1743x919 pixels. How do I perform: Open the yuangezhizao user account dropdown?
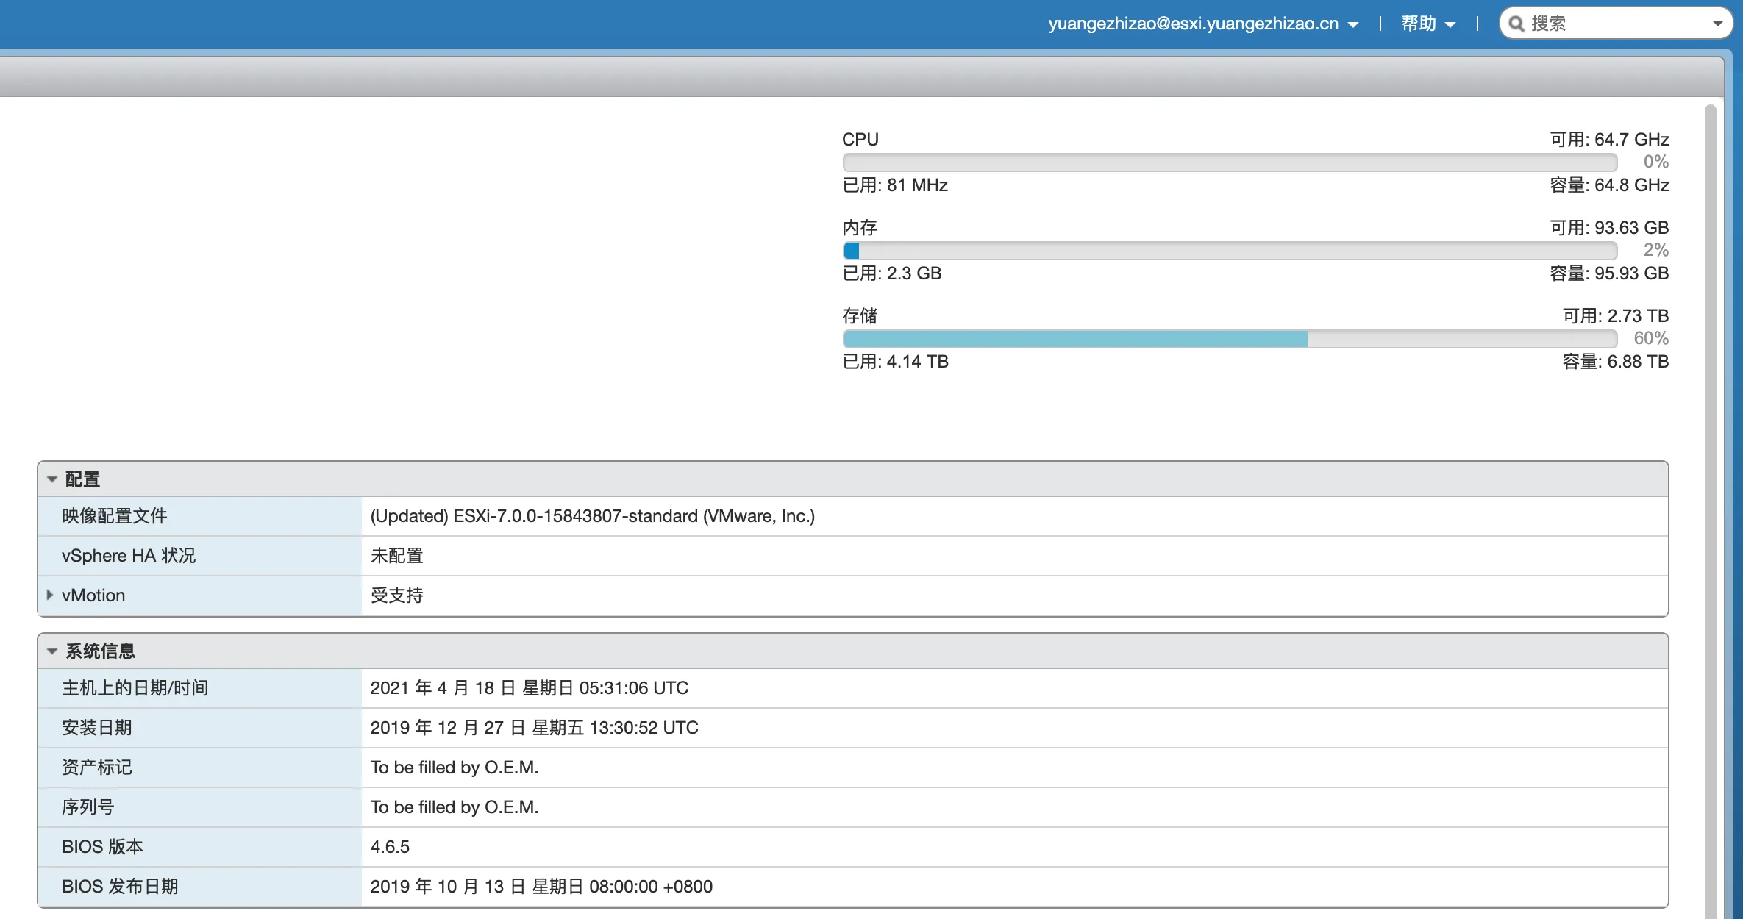point(1202,24)
